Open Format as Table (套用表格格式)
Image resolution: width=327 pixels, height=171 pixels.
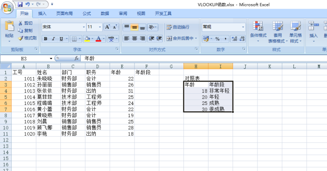[x=278, y=32]
